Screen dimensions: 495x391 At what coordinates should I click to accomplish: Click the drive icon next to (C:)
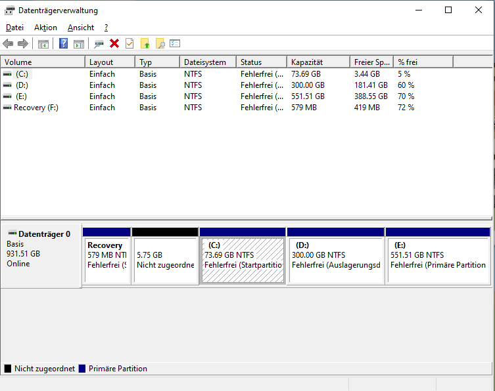(7, 74)
